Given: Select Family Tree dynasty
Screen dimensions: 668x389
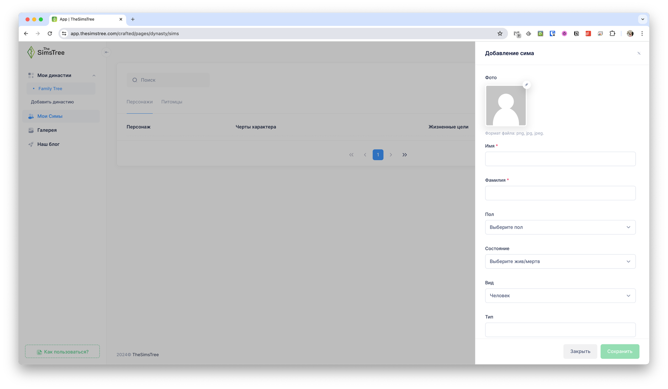Looking at the screenshot, I should click(50, 88).
